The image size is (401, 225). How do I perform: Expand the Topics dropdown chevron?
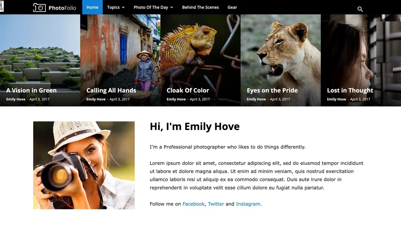[123, 7]
